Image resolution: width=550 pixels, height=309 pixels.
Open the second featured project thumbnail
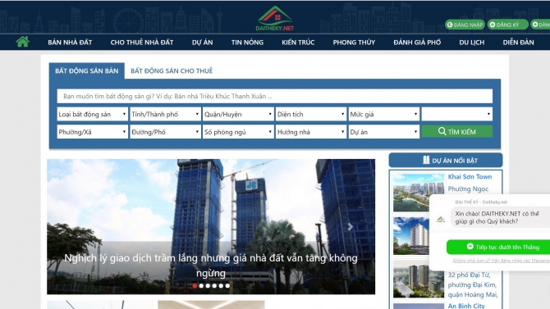[411, 236]
